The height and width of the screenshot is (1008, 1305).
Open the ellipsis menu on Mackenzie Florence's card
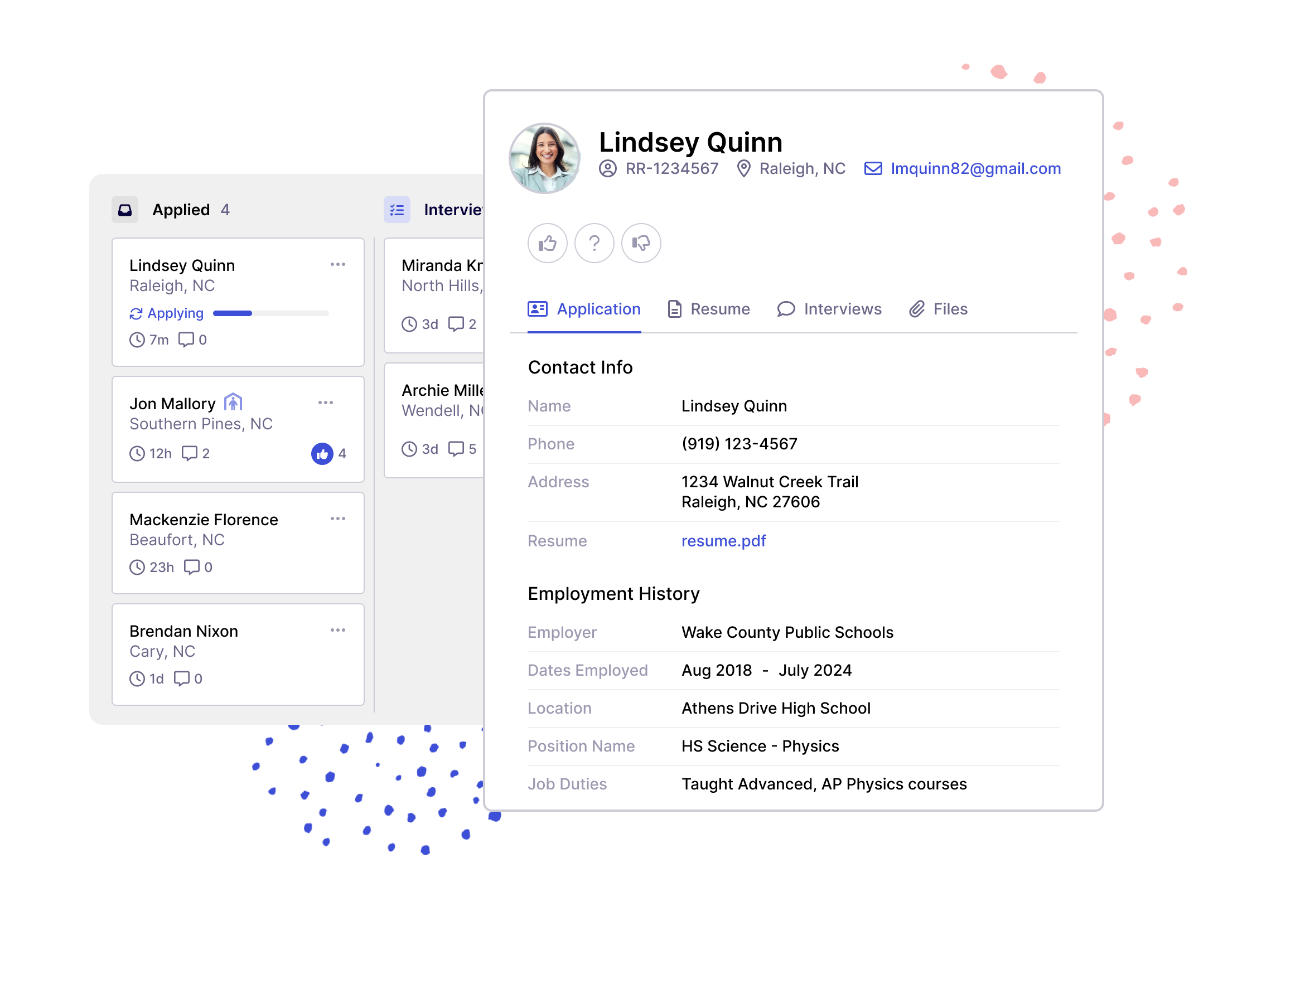tap(337, 518)
